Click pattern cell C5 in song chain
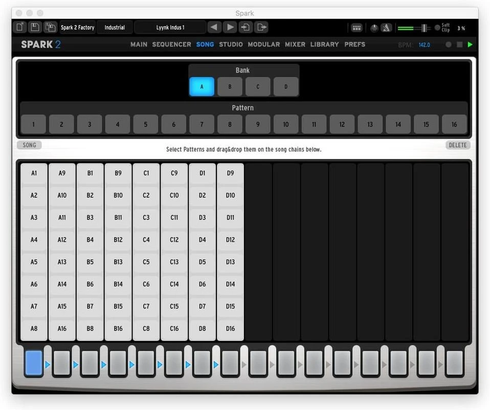The image size is (490, 410). (x=146, y=262)
